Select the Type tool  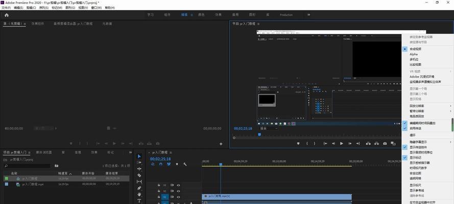tap(139, 201)
